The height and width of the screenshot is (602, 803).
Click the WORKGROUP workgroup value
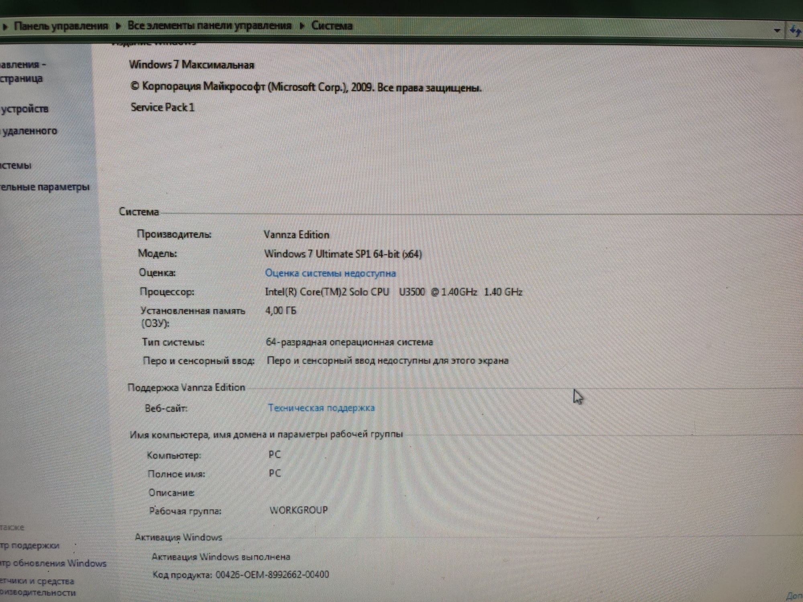pyautogui.click(x=299, y=510)
